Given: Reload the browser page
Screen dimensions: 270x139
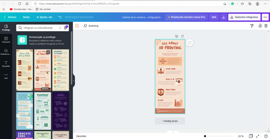Looking at the screenshot, I should (x=20, y=4).
